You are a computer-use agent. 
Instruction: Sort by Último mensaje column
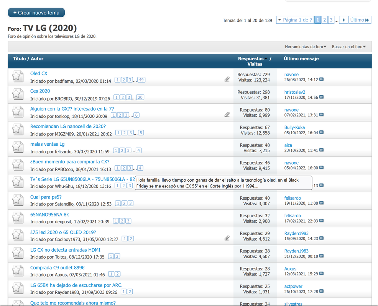click(301, 59)
